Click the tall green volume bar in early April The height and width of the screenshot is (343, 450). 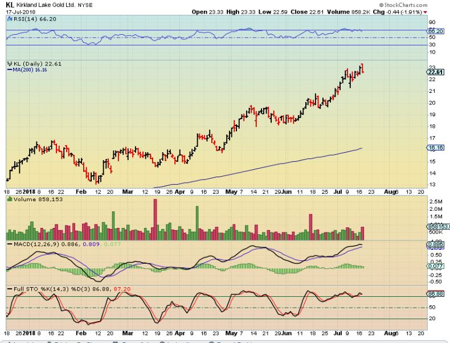click(197, 223)
